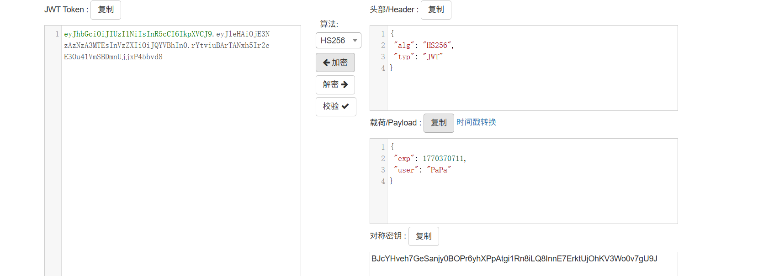Click the exp value 1770370711 in Payload
758x276 pixels.
pyautogui.click(x=443, y=158)
